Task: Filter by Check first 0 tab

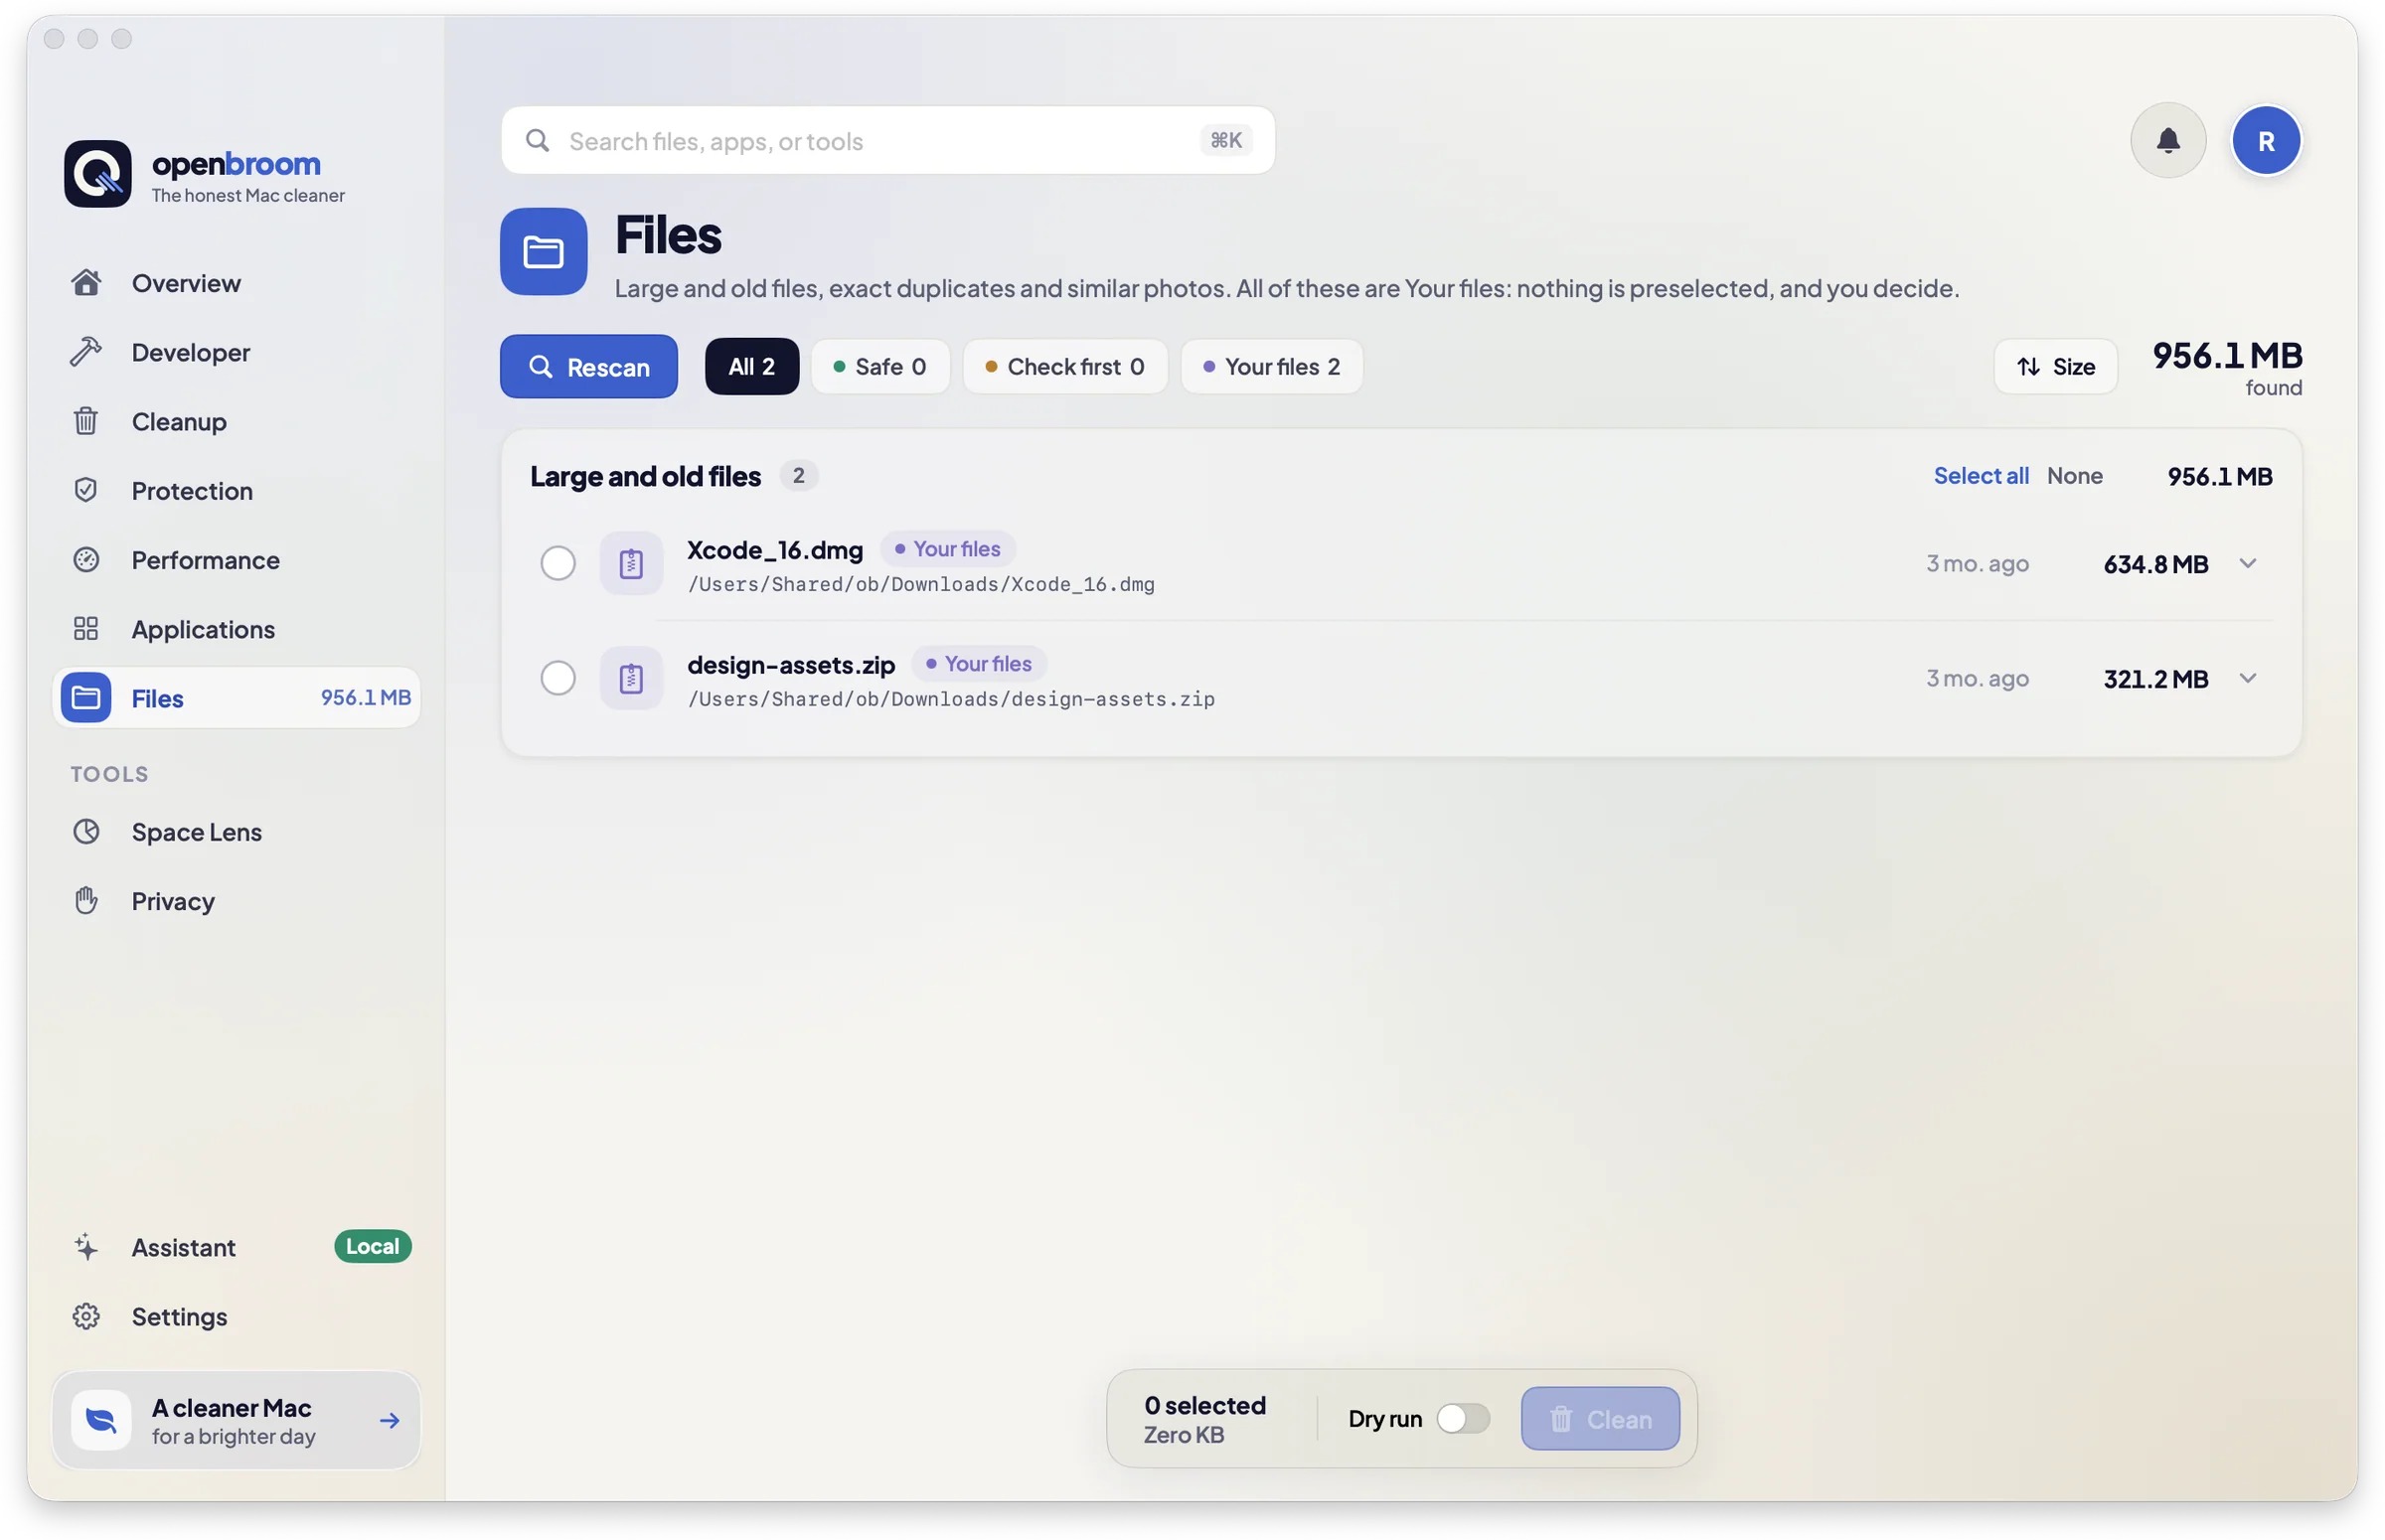Action: tap(1064, 366)
